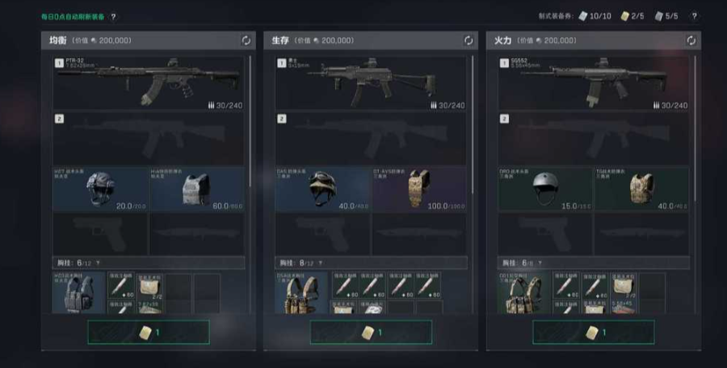Image resolution: width=727 pixels, height=368 pixels.
Task: Click the 2/5 gold voucher counter
Action: coord(632,16)
